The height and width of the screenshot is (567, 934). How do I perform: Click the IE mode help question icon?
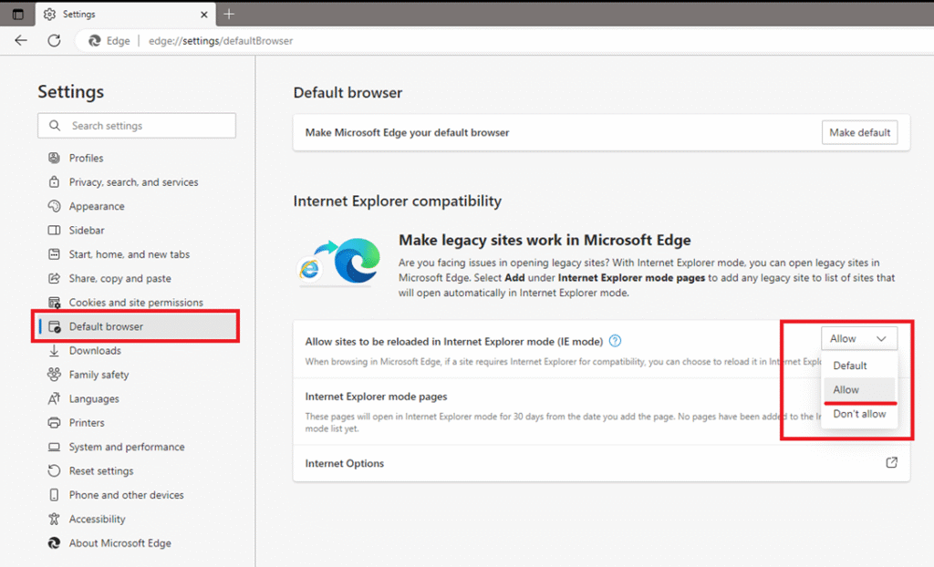(615, 341)
